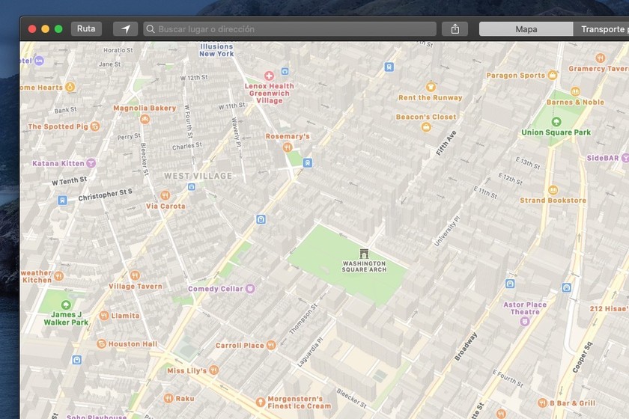Click the Comedy Cellar marker
The width and height of the screenshot is (629, 419).
[x=250, y=289]
